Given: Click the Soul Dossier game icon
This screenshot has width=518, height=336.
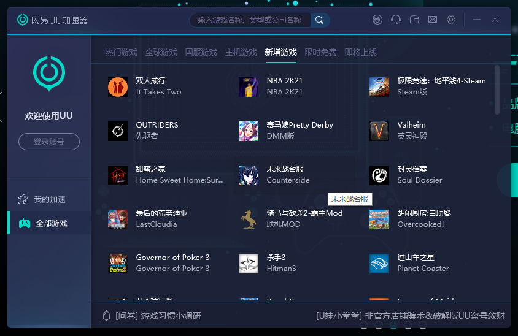Looking at the screenshot, I should click(379, 175).
